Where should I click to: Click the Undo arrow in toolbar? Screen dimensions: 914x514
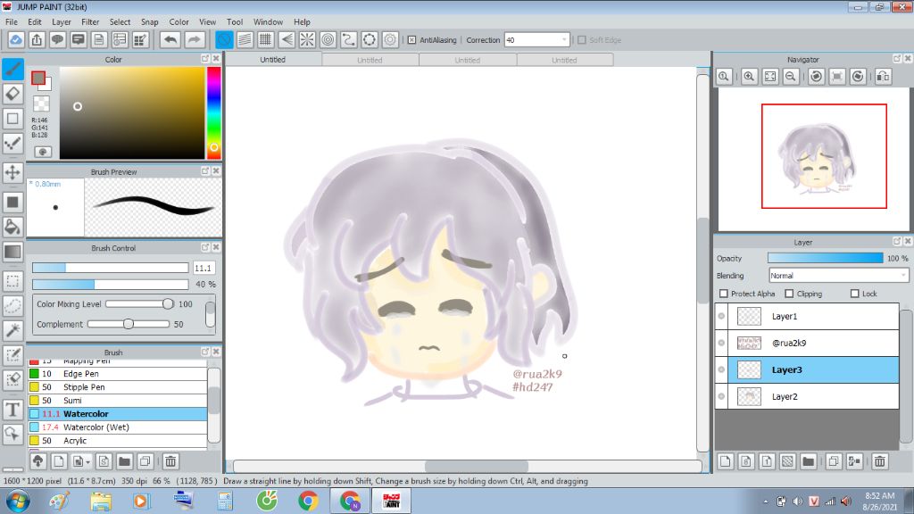[x=170, y=39]
